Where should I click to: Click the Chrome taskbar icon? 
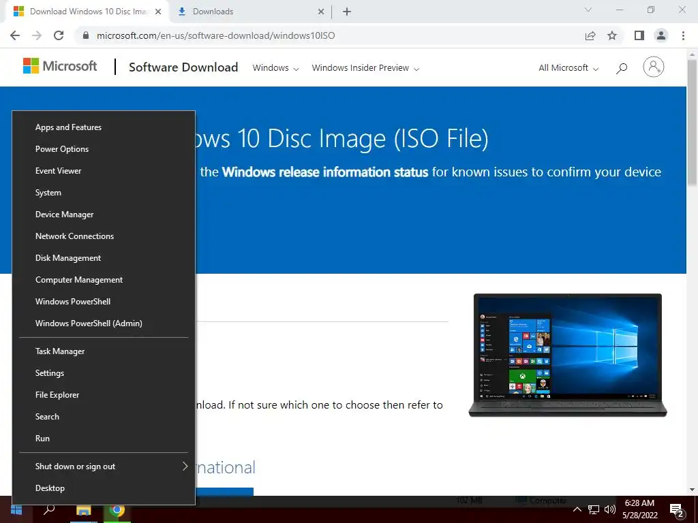tap(117, 509)
